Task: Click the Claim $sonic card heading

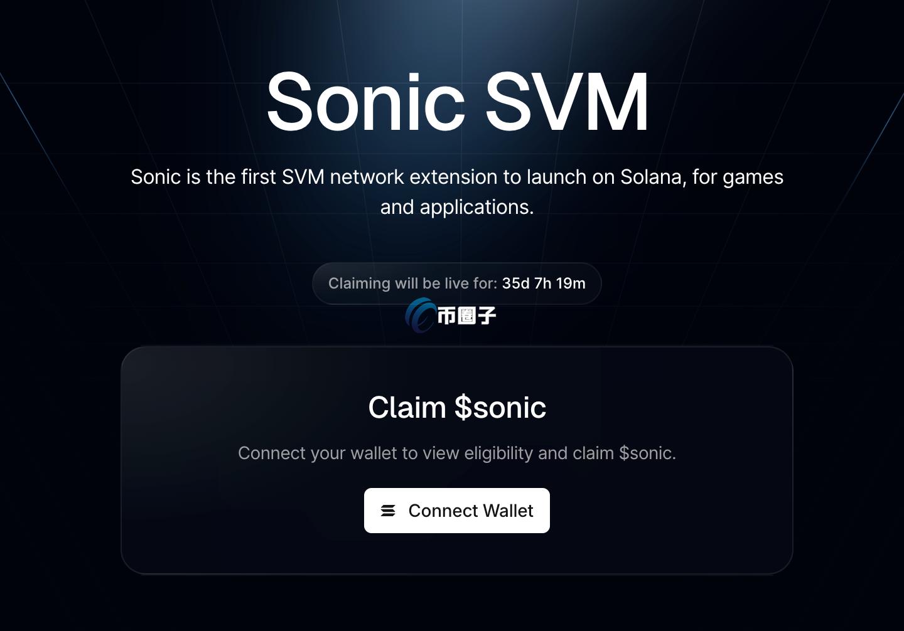Action: pos(457,408)
